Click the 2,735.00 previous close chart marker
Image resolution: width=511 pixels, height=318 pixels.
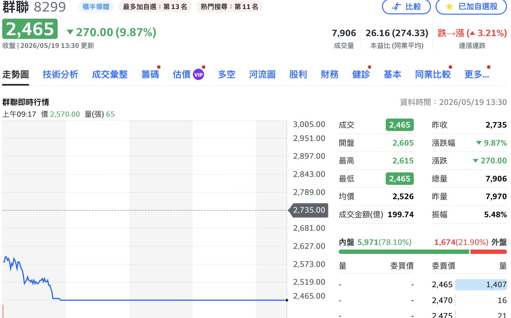coord(309,210)
